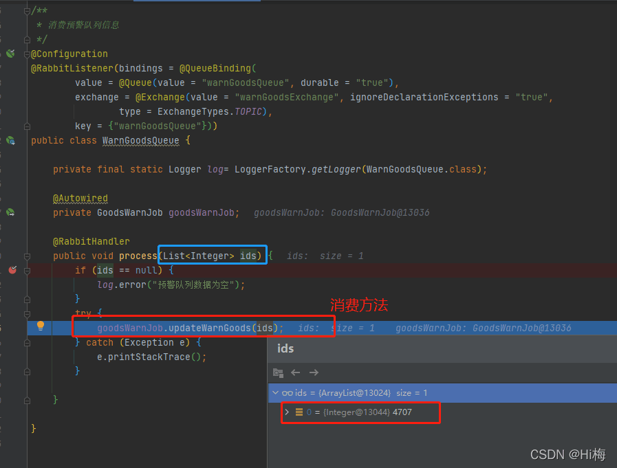The image size is (617, 468).
Task: Fold the process method at its declaration line
Action: tap(27, 256)
